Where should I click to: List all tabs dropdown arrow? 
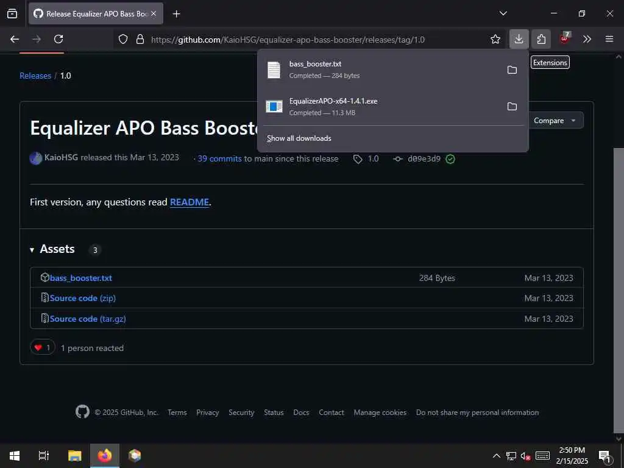click(503, 13)
